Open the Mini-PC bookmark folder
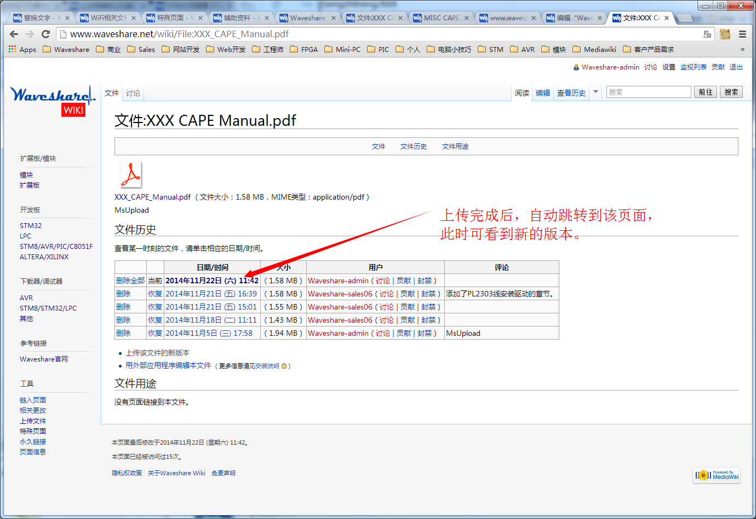Image resolution: width=756 pixels, height=519 pixels. point(342,49)
